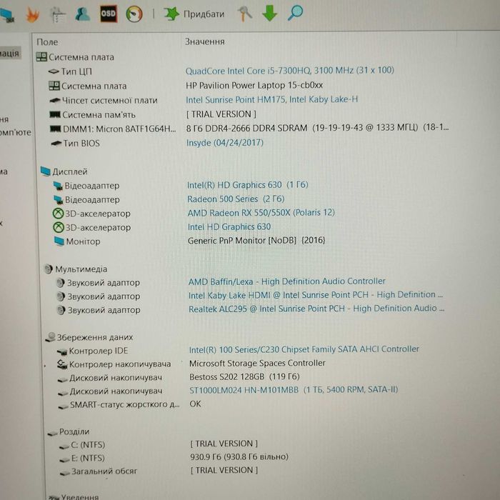Select the Чіпсет системної плати row label
500x500 pixels.
tap(110, 101)
